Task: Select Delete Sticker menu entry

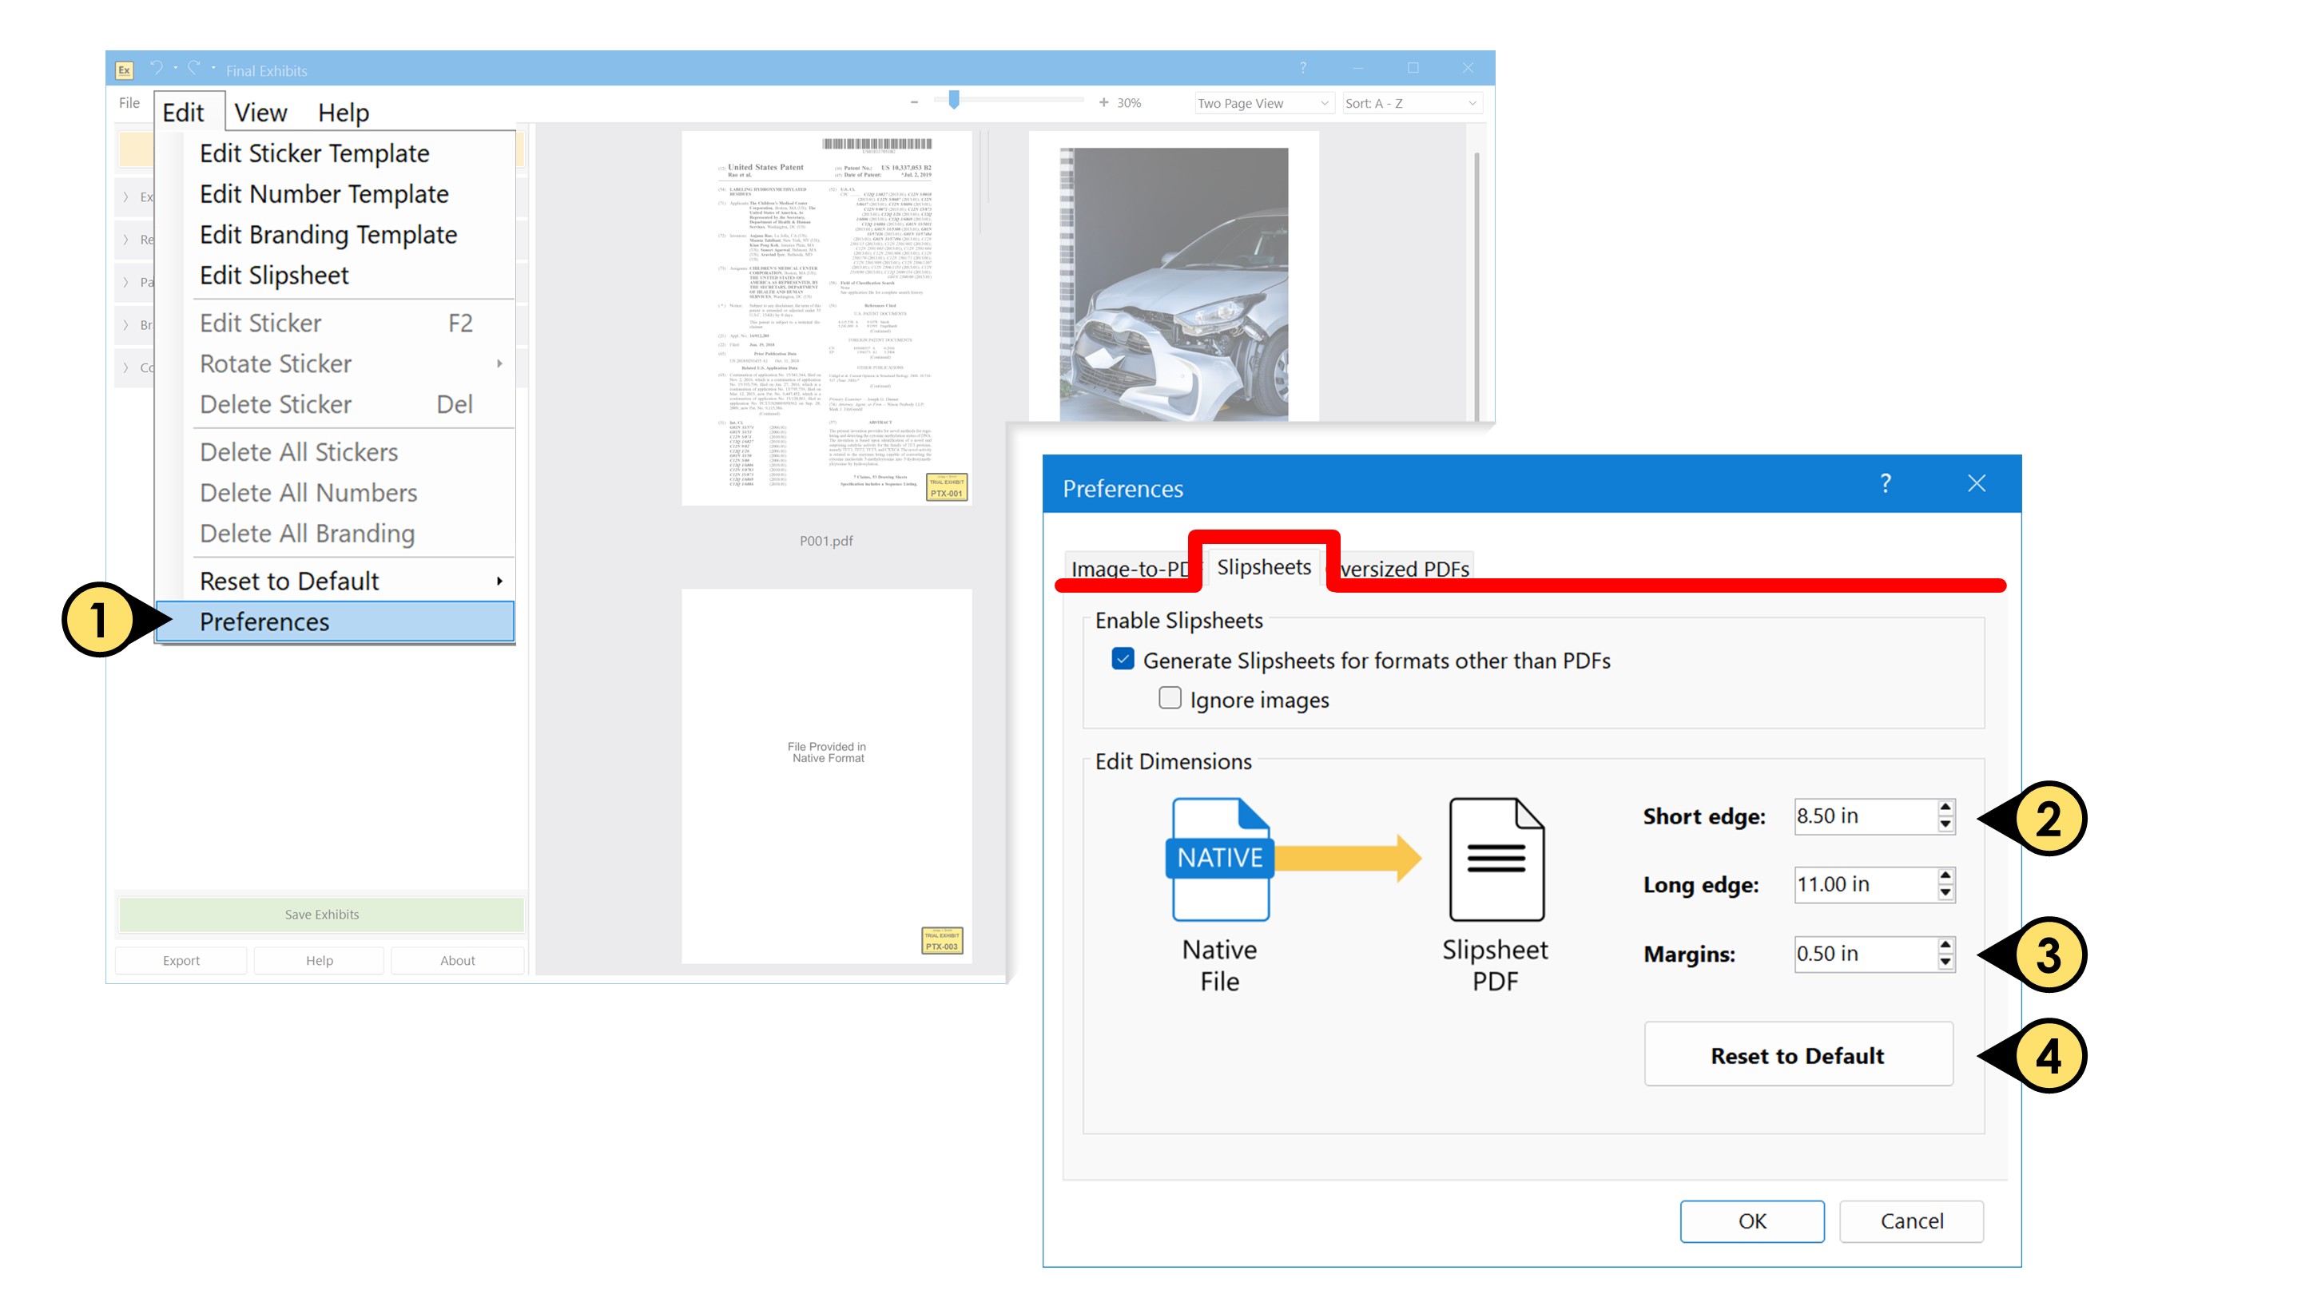Action: click(336, 404)
